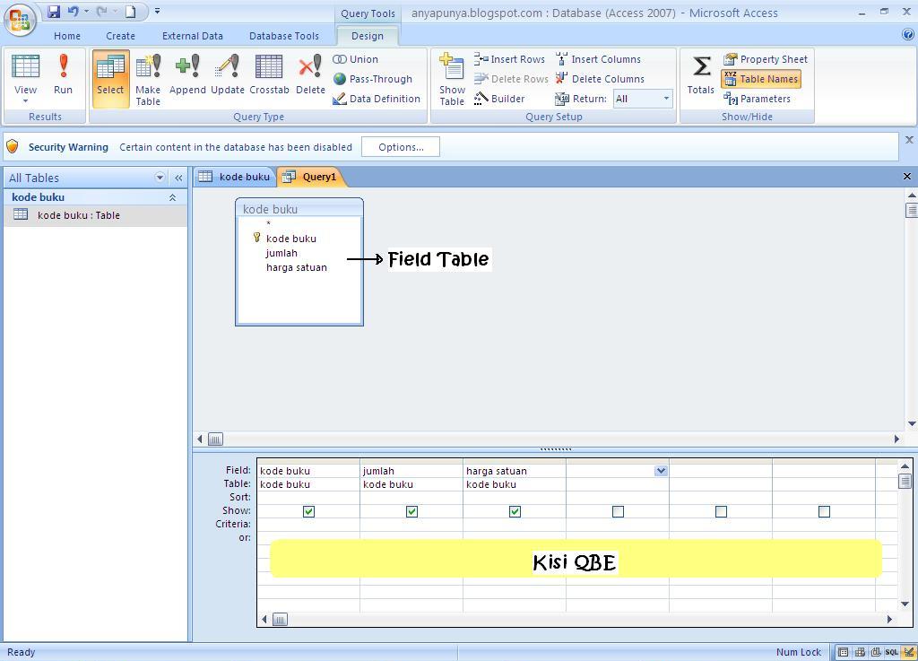Open the Field dropdown in the empty grid column
The width and height of the screenshot is (918, 661).
point(661,471)
